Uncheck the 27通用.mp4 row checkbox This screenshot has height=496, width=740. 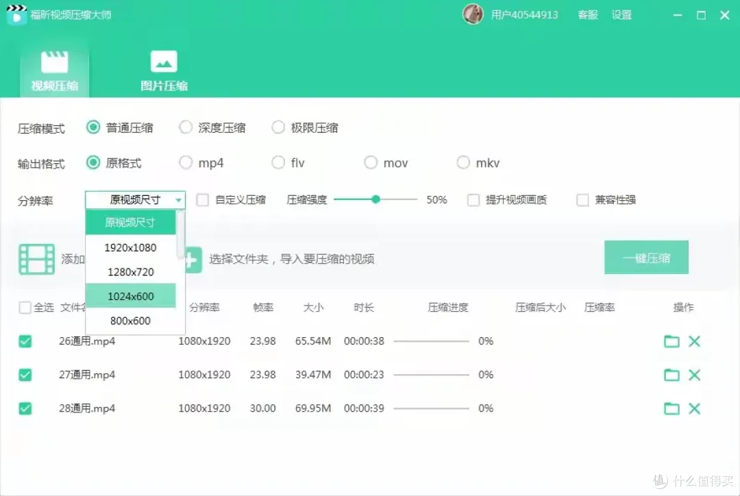point(25,375)
